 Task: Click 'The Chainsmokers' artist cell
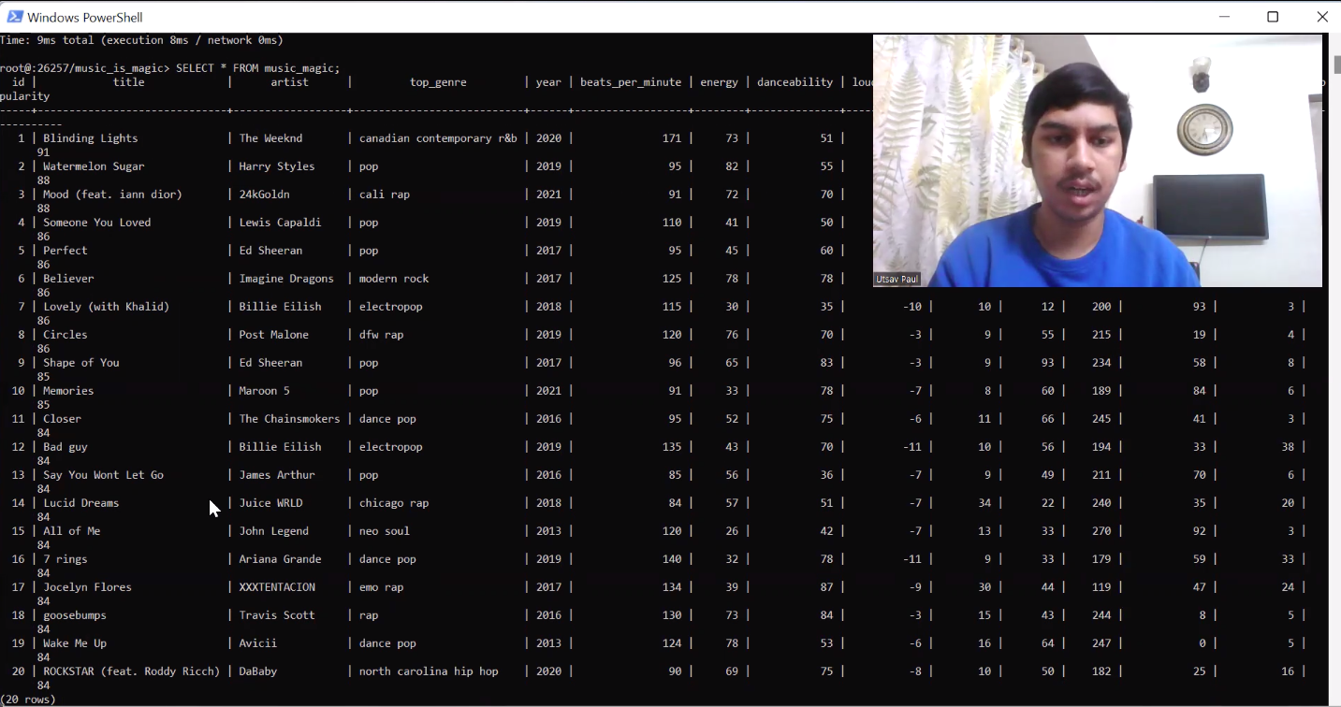pos(289,419)
